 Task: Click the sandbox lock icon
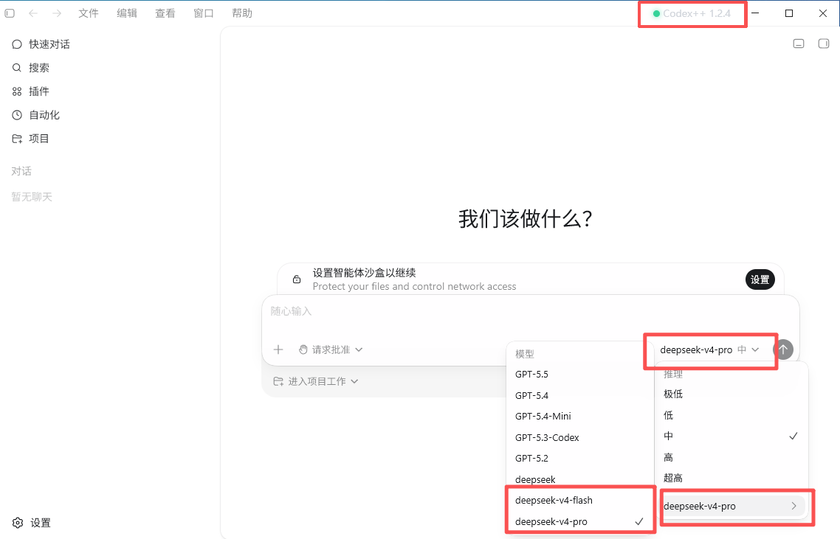[x=297, y=279]
